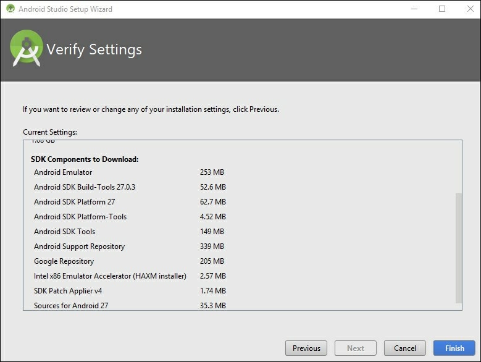Screen dimensions: 481x362
Task: Click the 339 MB size value
Action: [x=212, y=246]
